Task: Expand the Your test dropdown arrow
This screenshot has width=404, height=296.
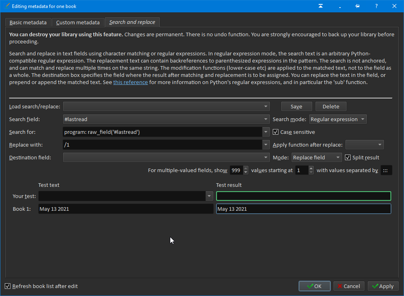Action: pyautogui.click(x=209, y=196)
